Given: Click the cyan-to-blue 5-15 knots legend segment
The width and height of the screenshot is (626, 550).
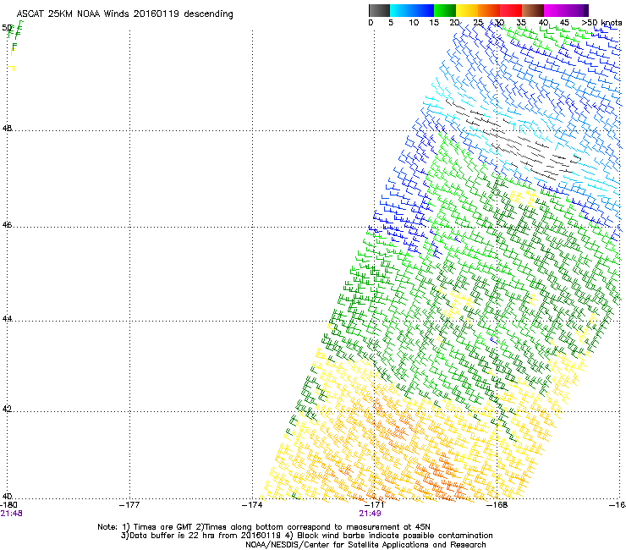Looking at the screenshot, I should coord(412,10).
